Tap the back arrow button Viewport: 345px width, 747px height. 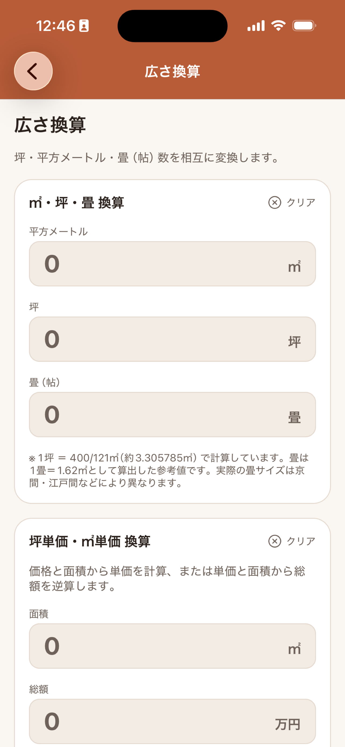click(33, 71)
